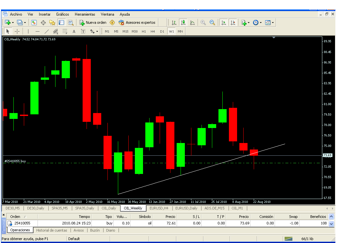Open the New Chart dropdown arrow
Image resolution: width=337 pixels, height=243 pixels.
13,22
